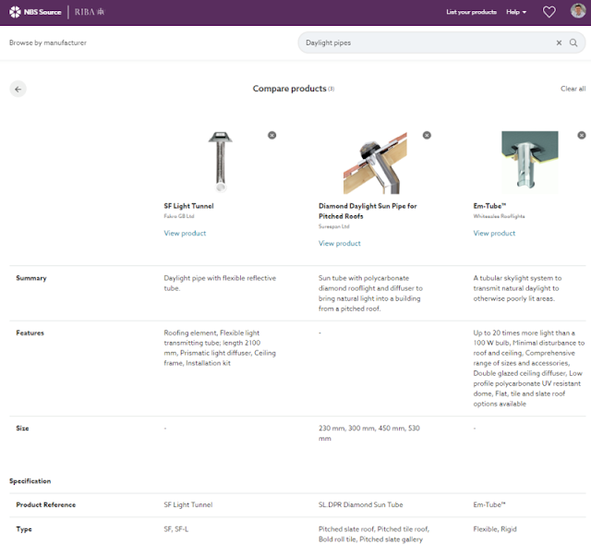This screenshot has height=545, width=591.
Task: View product for SF Light Tunnel
Action: (x=185, y=233)
